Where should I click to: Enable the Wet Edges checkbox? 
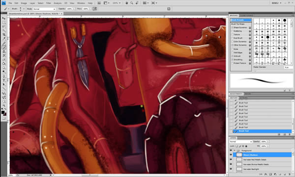pos(233,53)
